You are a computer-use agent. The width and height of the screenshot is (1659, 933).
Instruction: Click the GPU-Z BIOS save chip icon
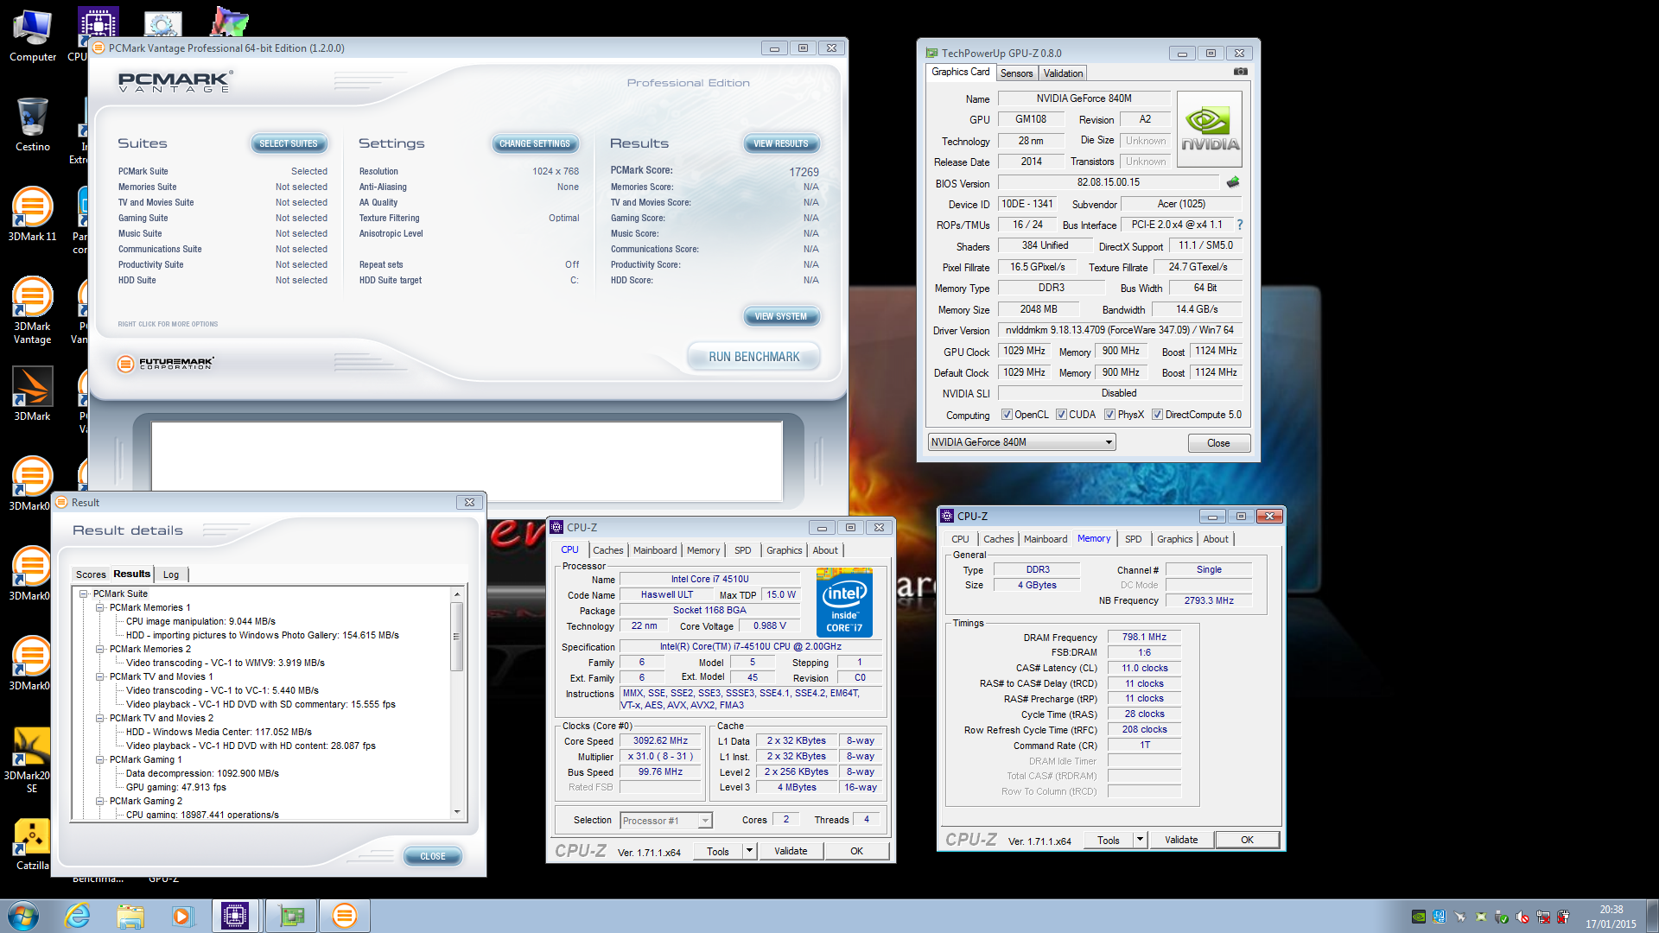pyautogui.click(x=1233, y=182)
